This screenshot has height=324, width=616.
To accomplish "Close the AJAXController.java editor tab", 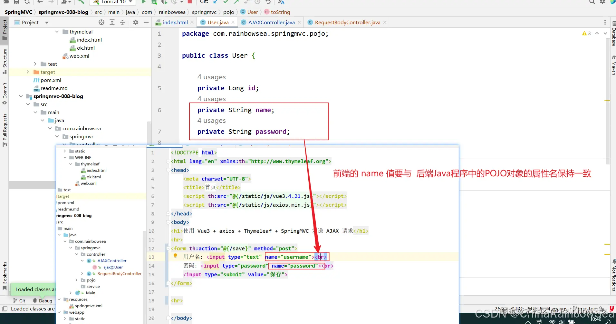I will coord(299,22).
